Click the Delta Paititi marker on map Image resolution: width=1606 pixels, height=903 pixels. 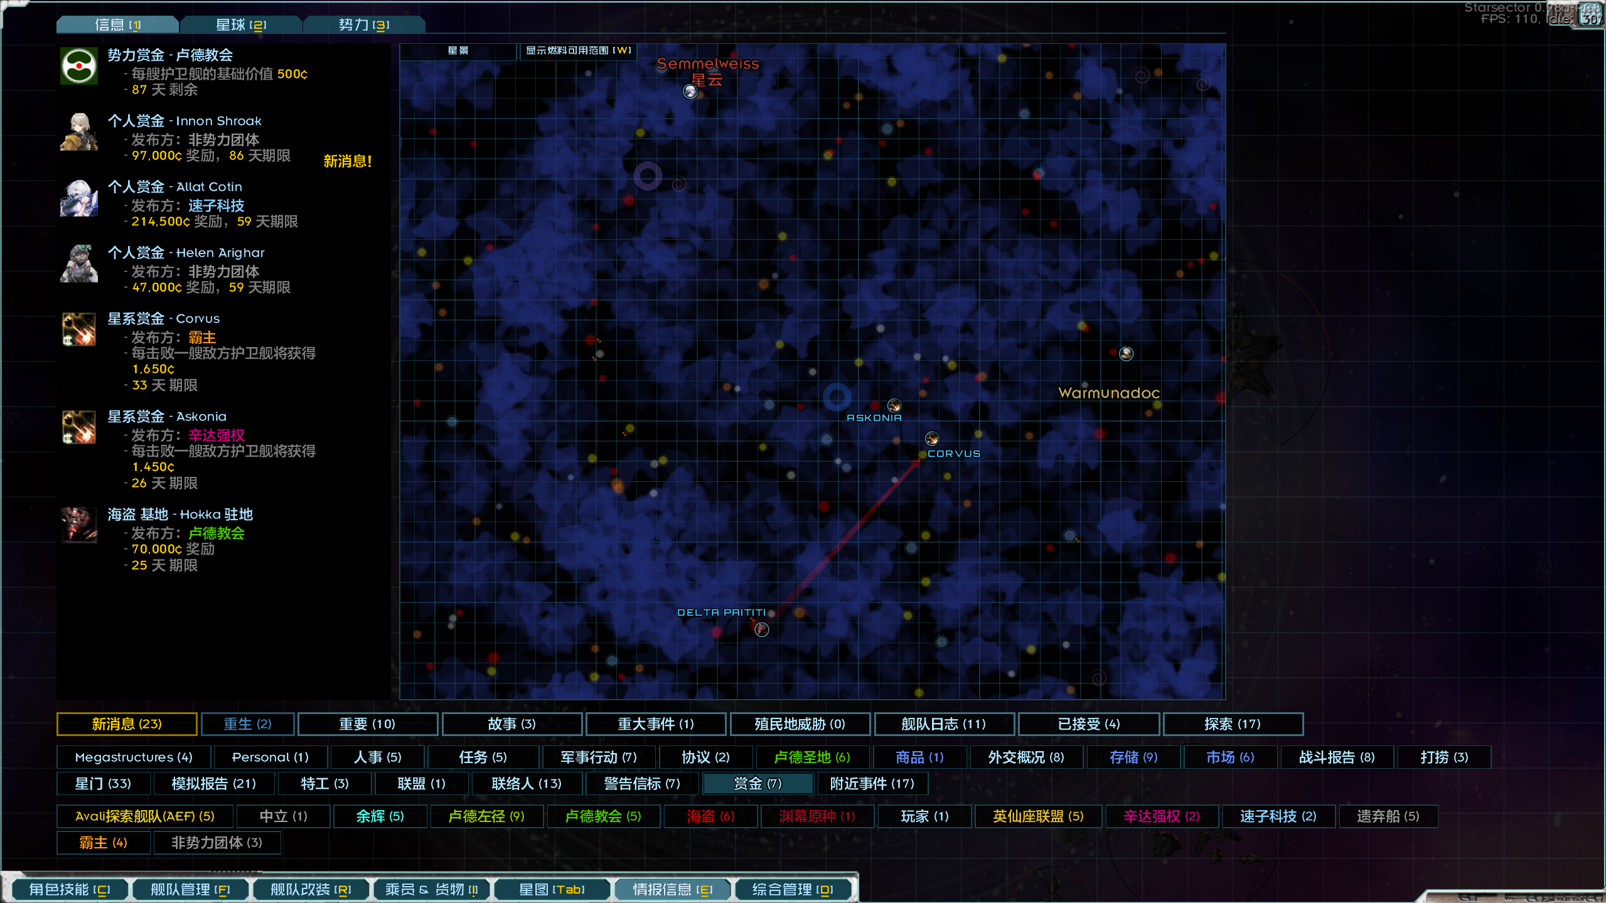[762, 629]
